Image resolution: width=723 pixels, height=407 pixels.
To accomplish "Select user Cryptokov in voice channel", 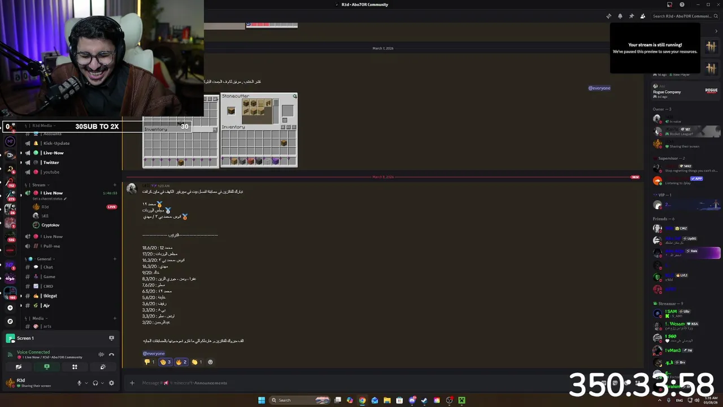I will (x=50, y=225).
